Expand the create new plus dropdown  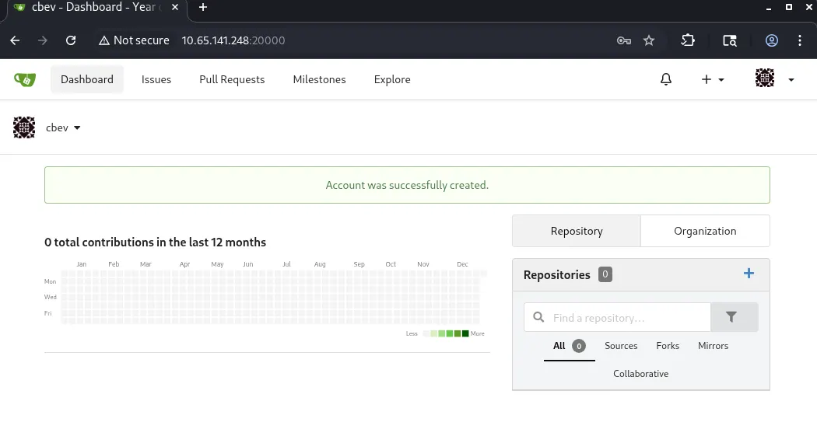(x=712, y=79)
